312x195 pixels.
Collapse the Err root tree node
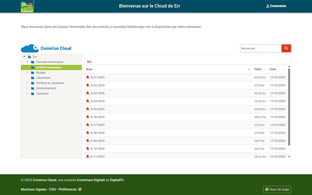24,57
